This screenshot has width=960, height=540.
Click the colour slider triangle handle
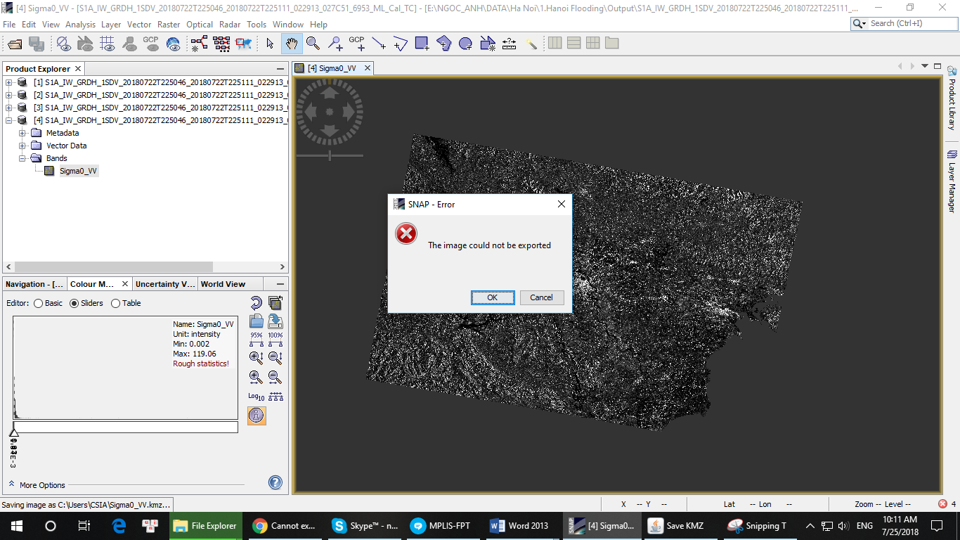pyautogui.click(x=13, y=432)
